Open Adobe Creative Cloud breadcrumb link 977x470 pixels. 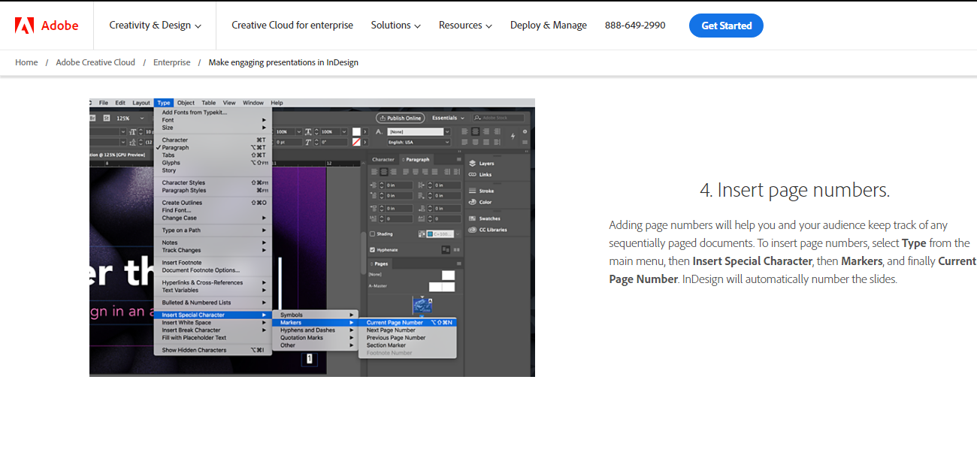point(95,62)
